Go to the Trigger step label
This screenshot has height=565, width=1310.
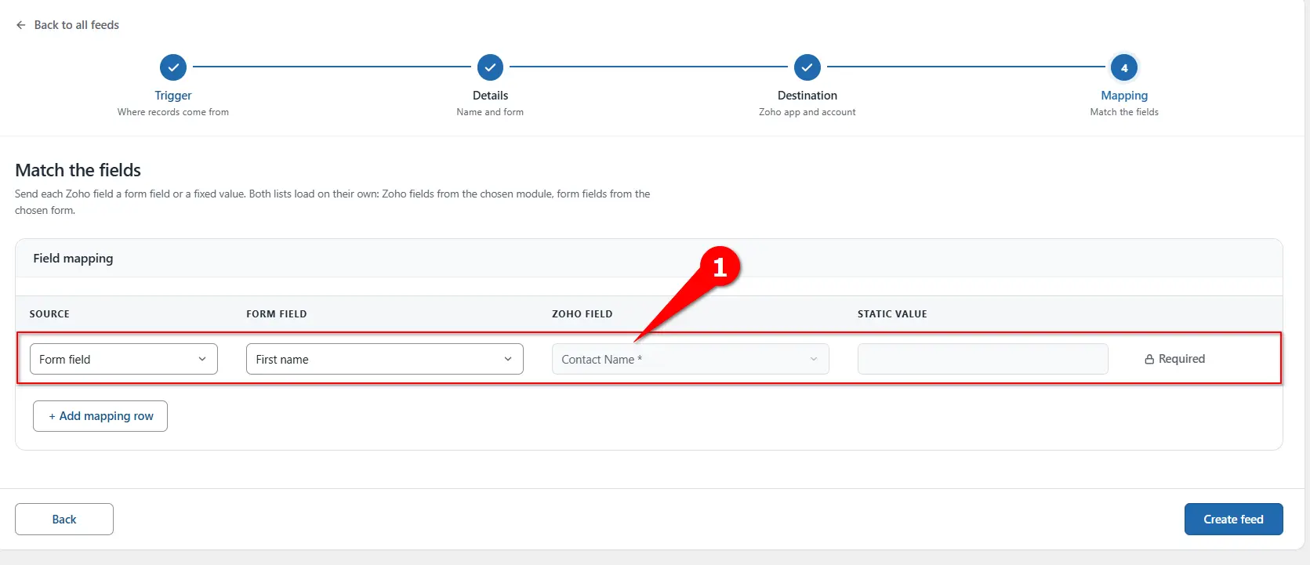pos(173,95)
